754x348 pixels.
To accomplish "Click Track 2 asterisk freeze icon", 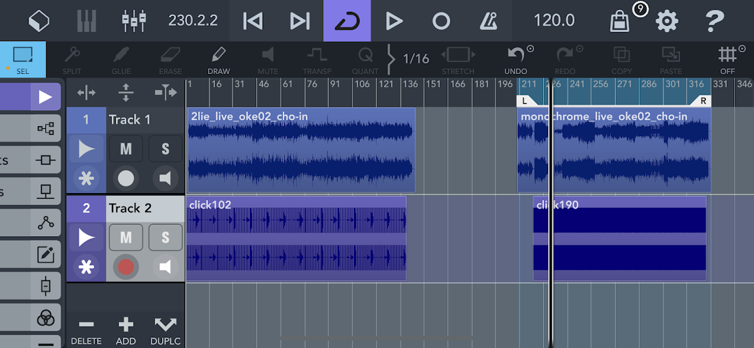I will (x=86, y=267).
